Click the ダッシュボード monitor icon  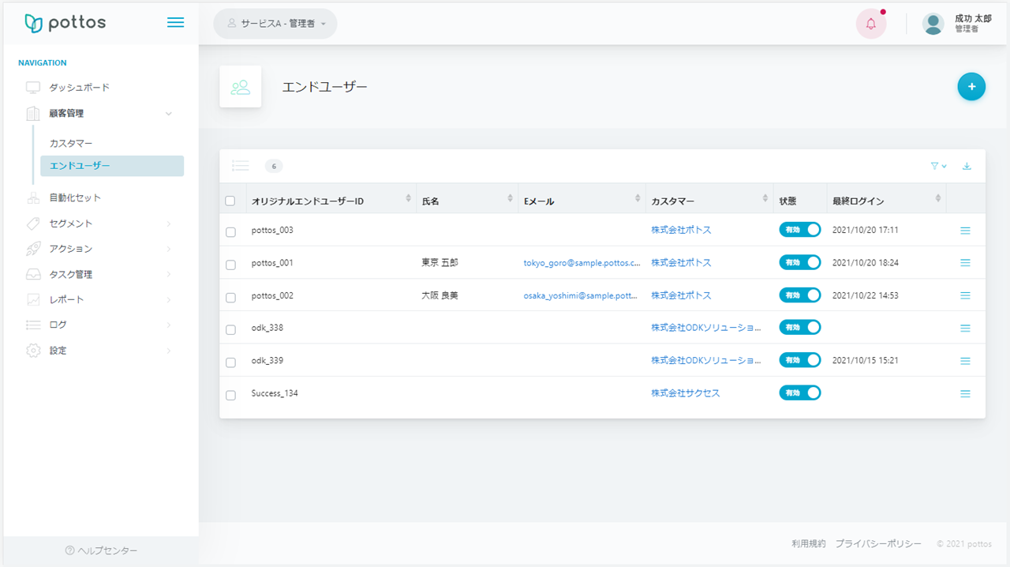(33, 88)
